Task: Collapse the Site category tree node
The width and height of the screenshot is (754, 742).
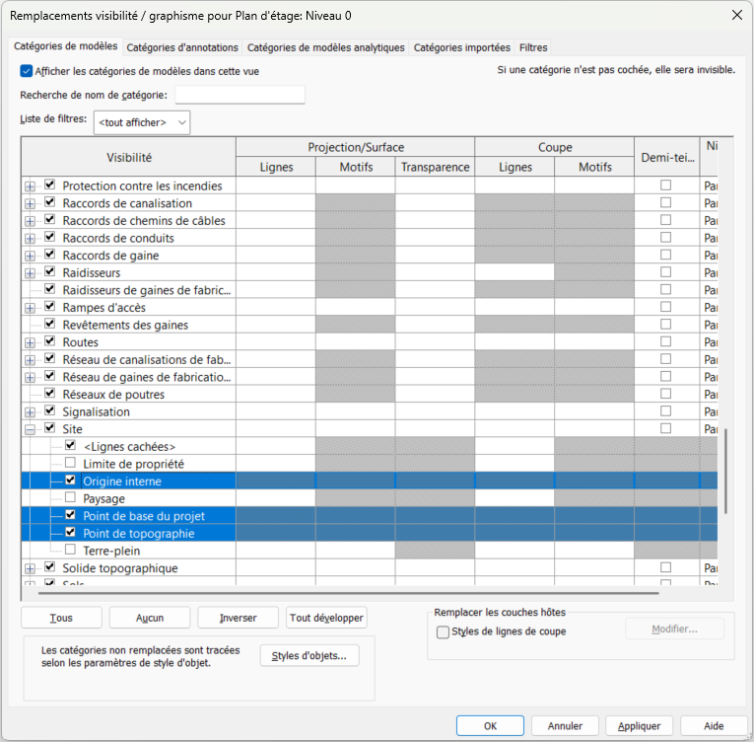Action: [30, 429]
